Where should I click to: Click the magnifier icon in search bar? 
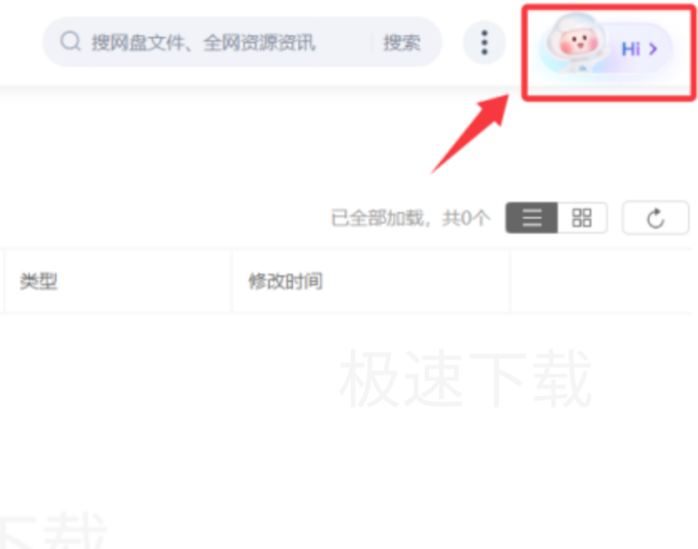click(x=71, y=42)
